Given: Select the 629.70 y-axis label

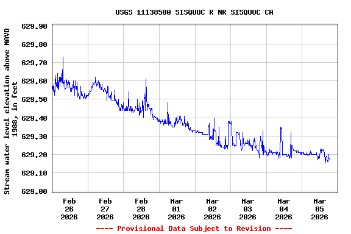Looking at the screenshot, I should point(34,63).
